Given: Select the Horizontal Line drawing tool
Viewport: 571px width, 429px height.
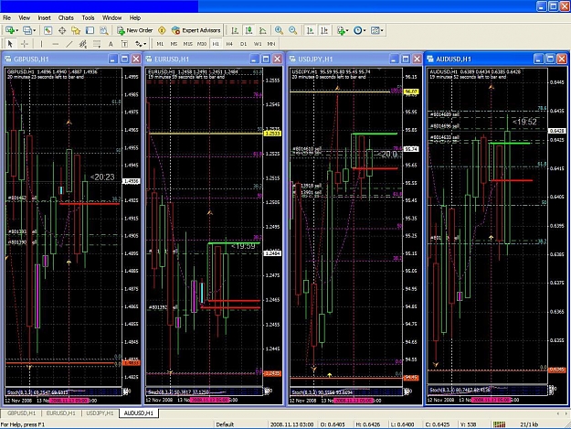Looking at the screenshot, I should click(x=56, y=44).
